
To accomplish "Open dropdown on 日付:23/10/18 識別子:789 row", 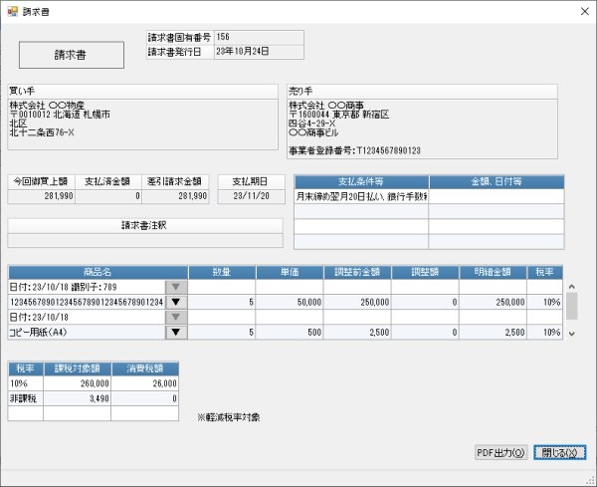I will pyautogui.click(x=176, y=287).
